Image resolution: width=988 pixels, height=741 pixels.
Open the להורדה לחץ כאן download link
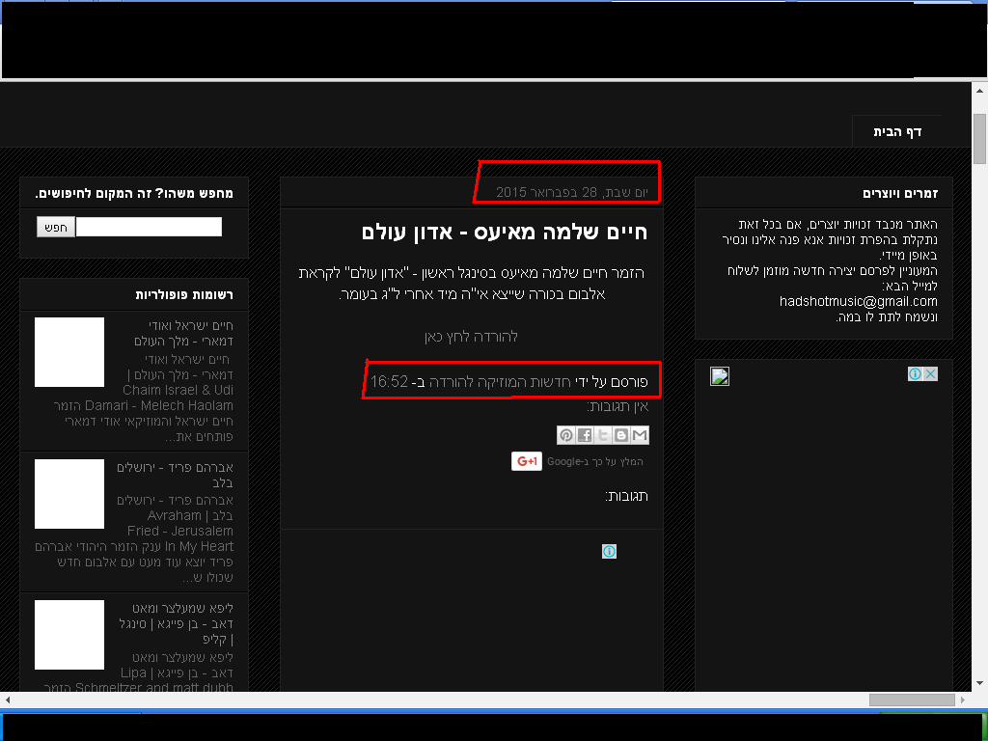point(471,336)
